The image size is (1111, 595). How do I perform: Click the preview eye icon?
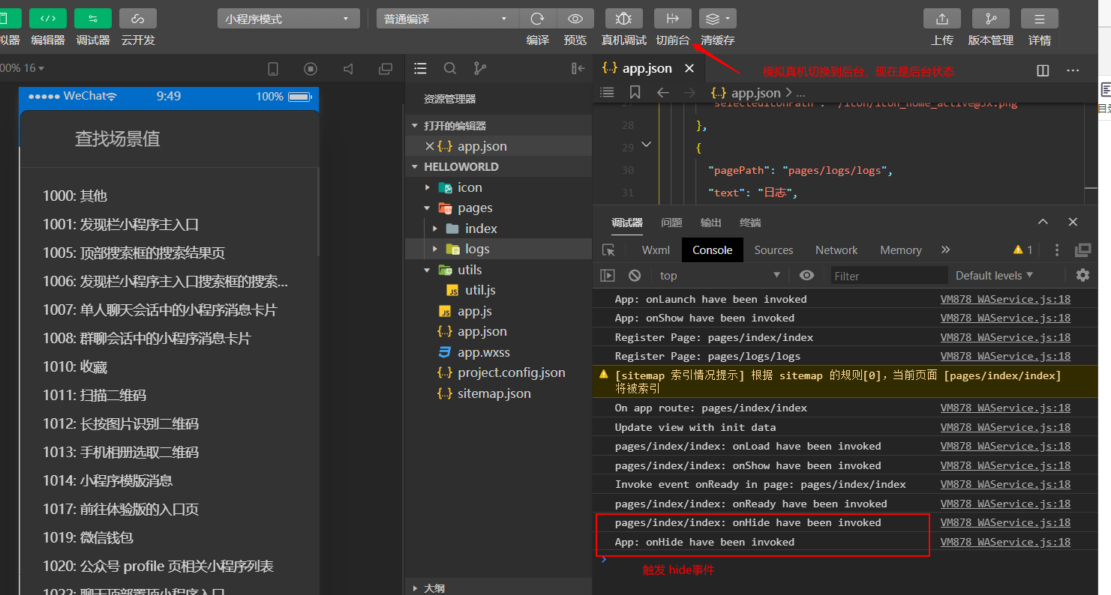coord(575,19)
